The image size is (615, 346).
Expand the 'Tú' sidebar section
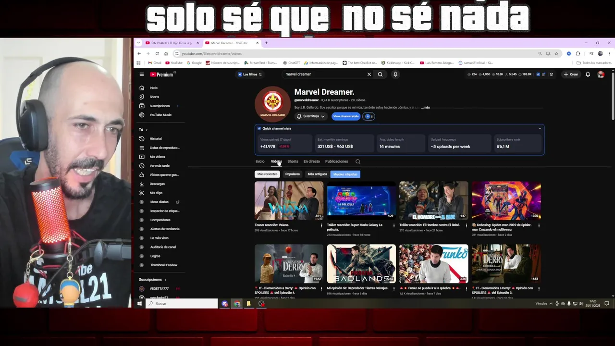143,129
